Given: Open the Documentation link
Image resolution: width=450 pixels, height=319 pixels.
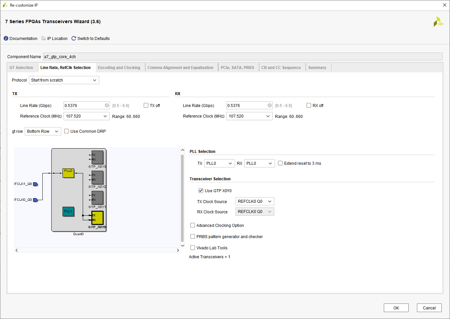Looking at the screenshot, I should (x=23, y=39).
